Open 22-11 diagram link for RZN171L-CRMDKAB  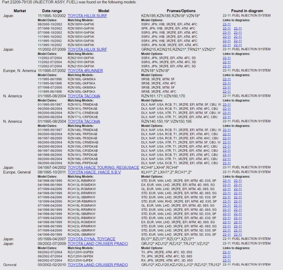click(x=226, y=113)
